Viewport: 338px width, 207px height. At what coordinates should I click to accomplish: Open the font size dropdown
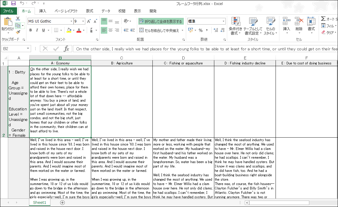coord(83,21)
